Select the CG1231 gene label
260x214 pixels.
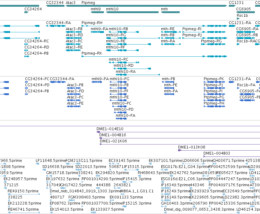click(x=236, y=3)
